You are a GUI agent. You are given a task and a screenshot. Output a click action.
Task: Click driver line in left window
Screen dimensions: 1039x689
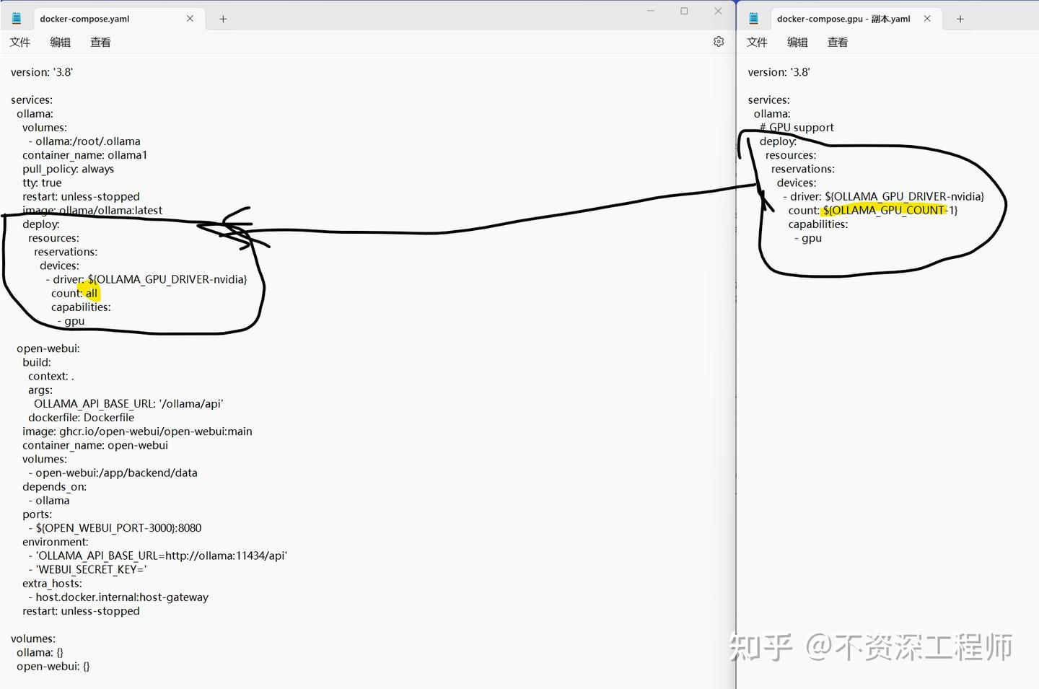point(146,279)
